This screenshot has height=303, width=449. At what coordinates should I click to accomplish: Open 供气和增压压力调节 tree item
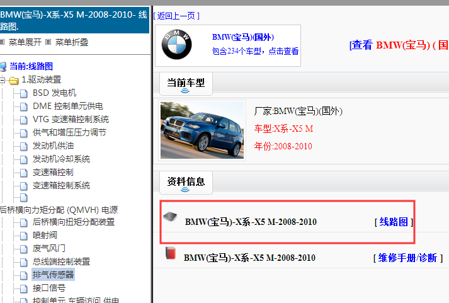(69, 132)
